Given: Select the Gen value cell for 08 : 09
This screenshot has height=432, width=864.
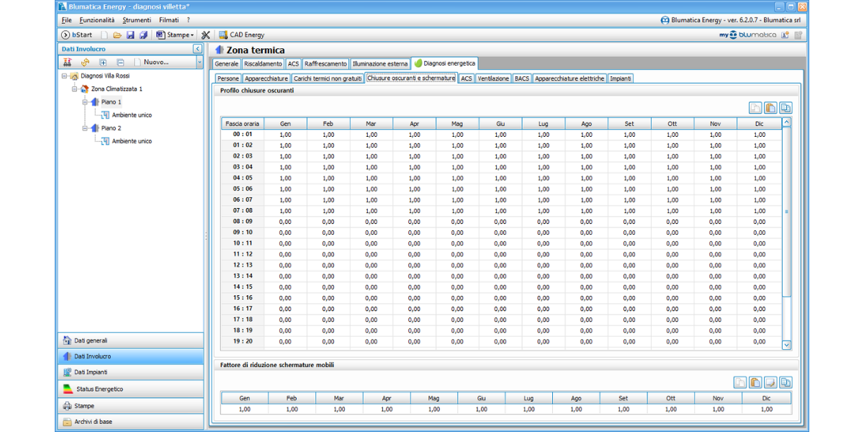Looking at the screenshot, I should click(285, 222).
